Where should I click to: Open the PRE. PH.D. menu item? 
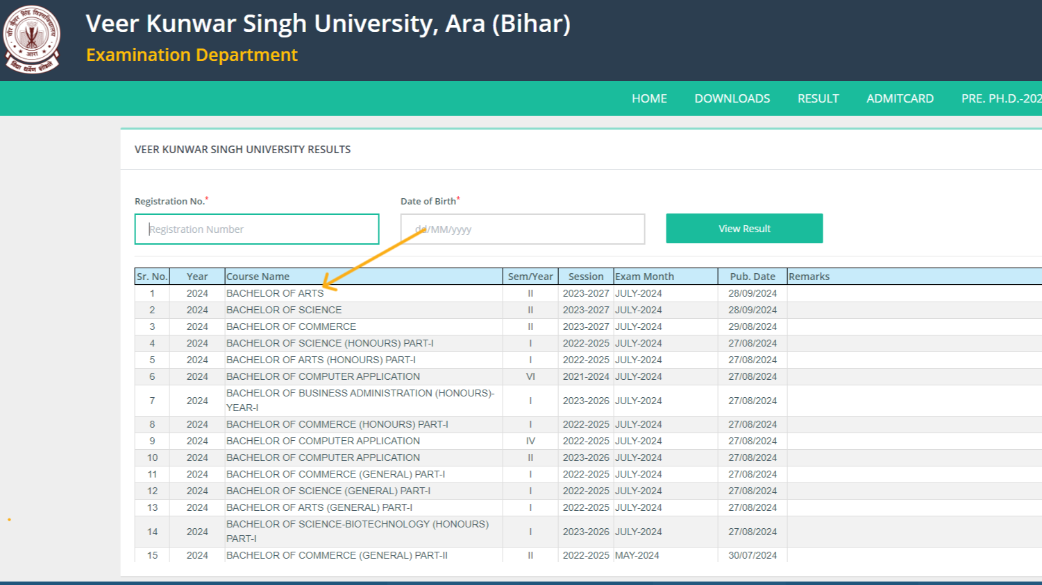(1001, 98)
